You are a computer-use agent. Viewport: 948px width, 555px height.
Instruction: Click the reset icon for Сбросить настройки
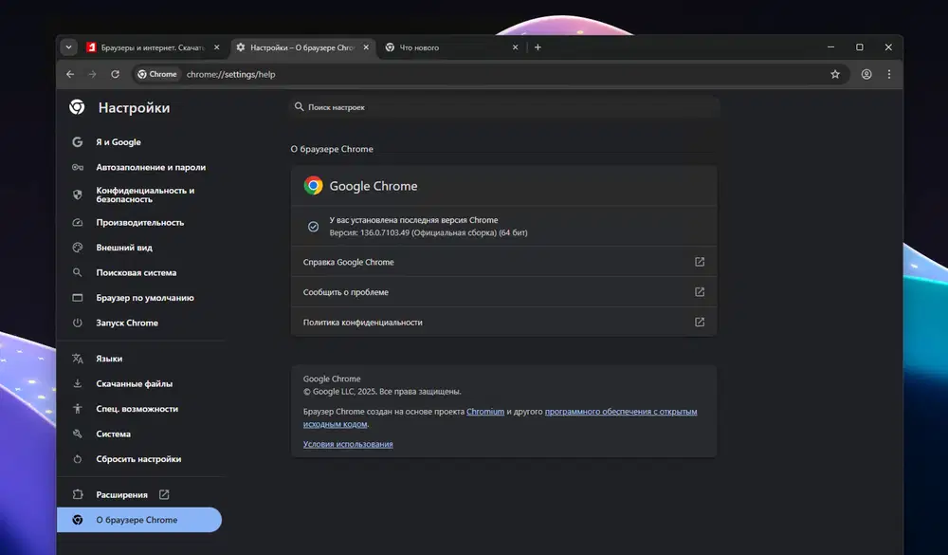(78, 459)
